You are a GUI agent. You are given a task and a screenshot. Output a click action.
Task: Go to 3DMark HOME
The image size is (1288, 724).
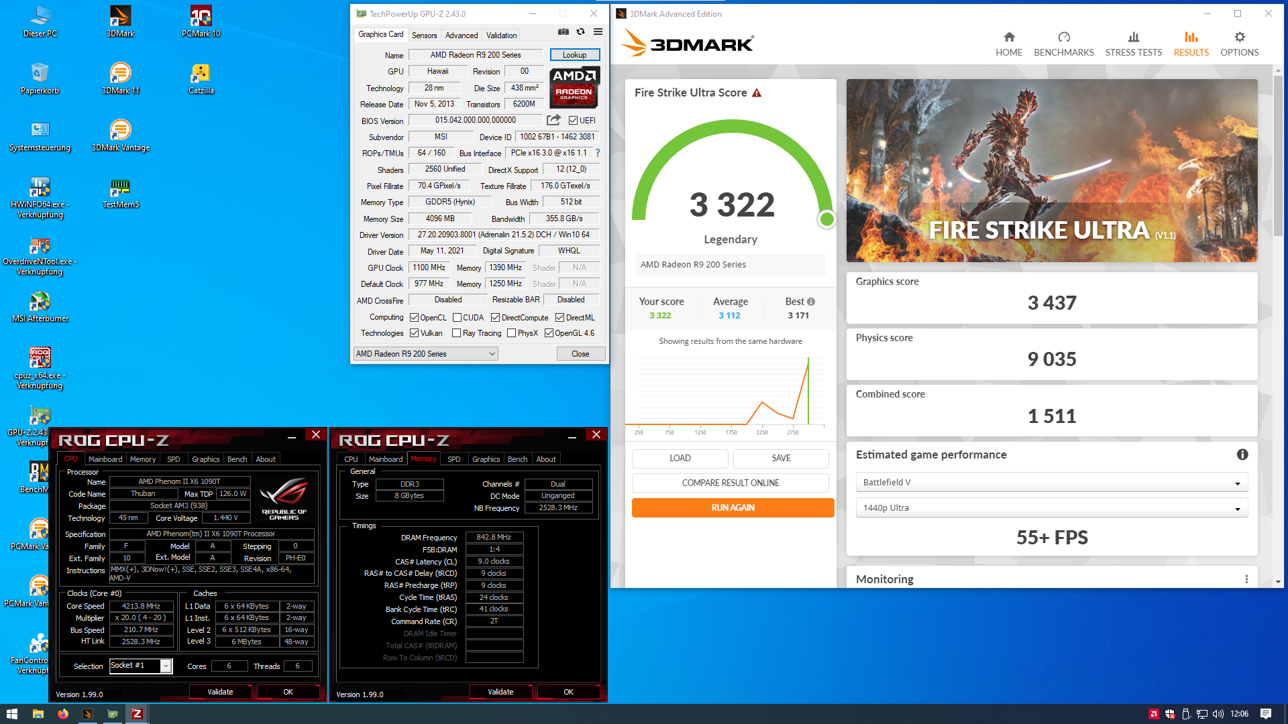(x=1009, y=44)
